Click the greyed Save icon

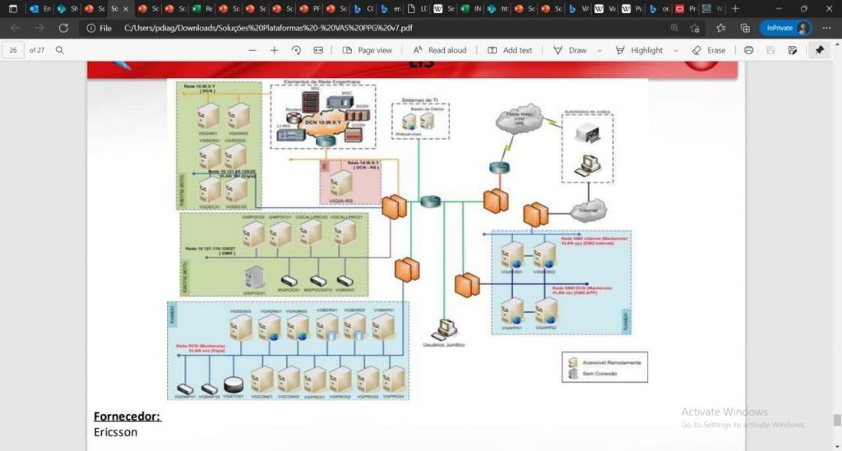pos(770,50)
